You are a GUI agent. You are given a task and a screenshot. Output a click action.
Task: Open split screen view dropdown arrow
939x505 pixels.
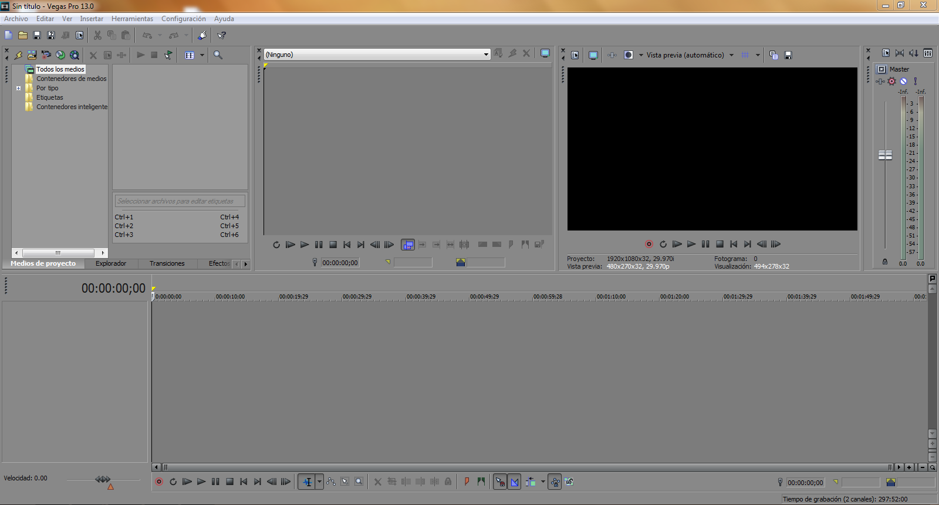point(641,55)
